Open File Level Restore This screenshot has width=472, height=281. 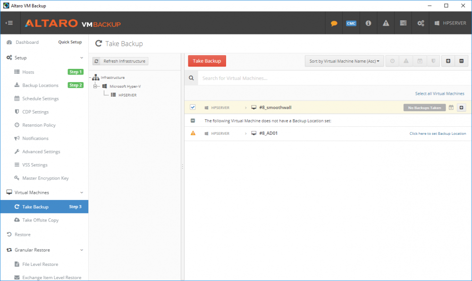pos(40,264)
